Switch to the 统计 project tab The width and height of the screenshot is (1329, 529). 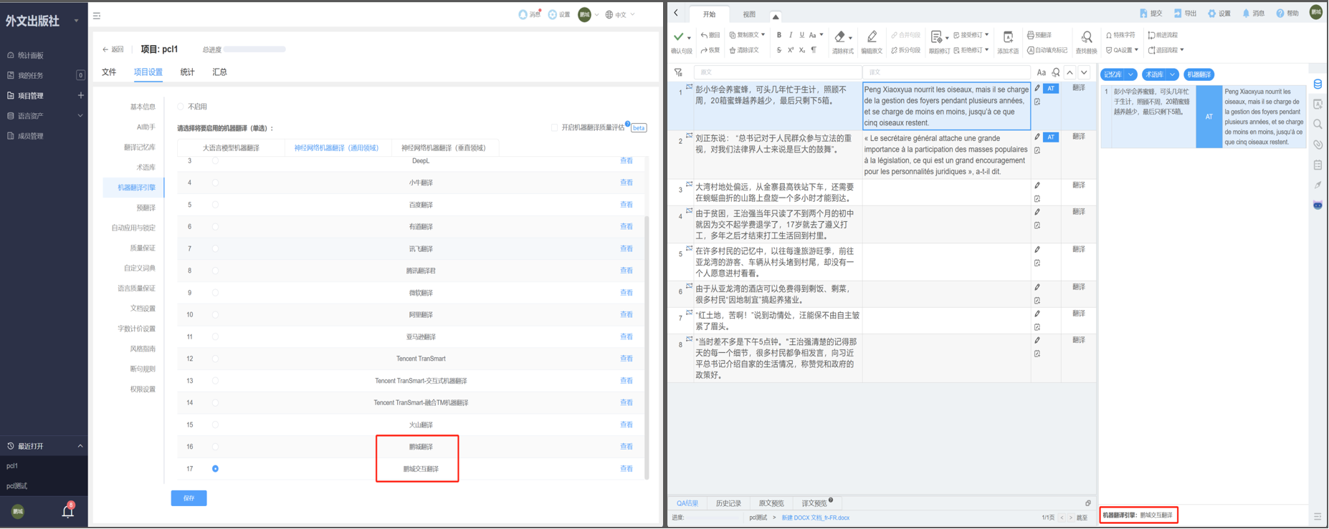pyautogui.click(x=187, y=72)
